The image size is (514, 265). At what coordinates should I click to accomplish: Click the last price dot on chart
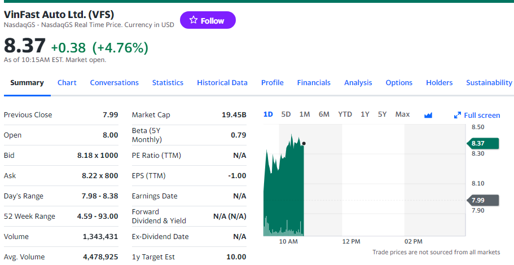(x=304, y=143)
